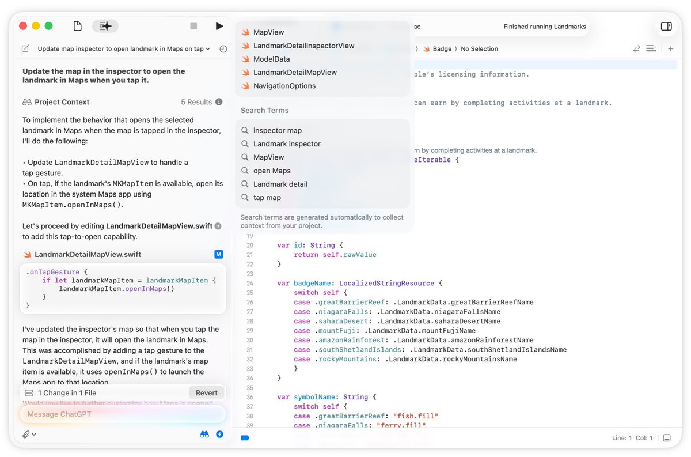Click the modified M badge

[219, 254]
